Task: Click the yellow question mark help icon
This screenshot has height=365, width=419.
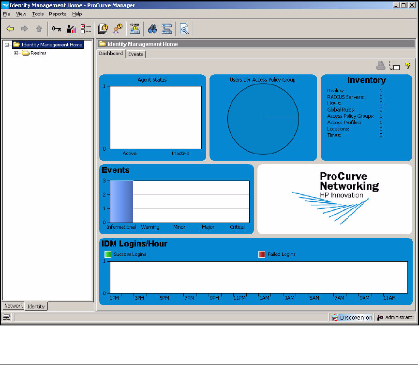Action: click(407, 66)
